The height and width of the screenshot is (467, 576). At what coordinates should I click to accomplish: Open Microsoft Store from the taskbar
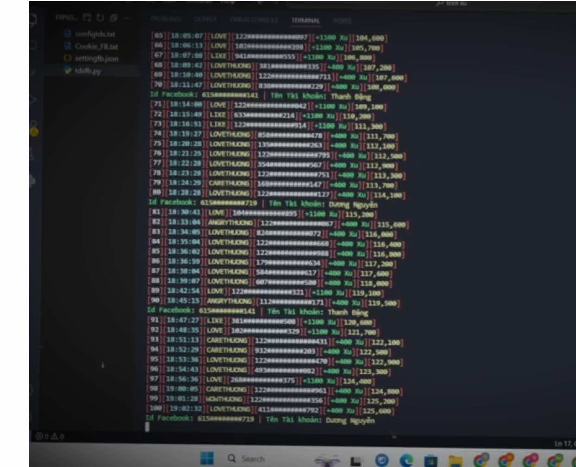(431, 461)
